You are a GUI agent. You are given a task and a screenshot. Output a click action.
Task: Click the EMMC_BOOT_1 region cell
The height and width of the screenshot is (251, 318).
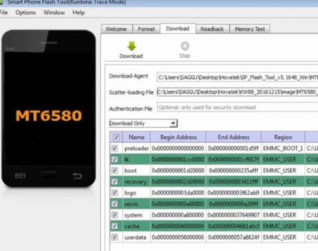tap(283, 148)
